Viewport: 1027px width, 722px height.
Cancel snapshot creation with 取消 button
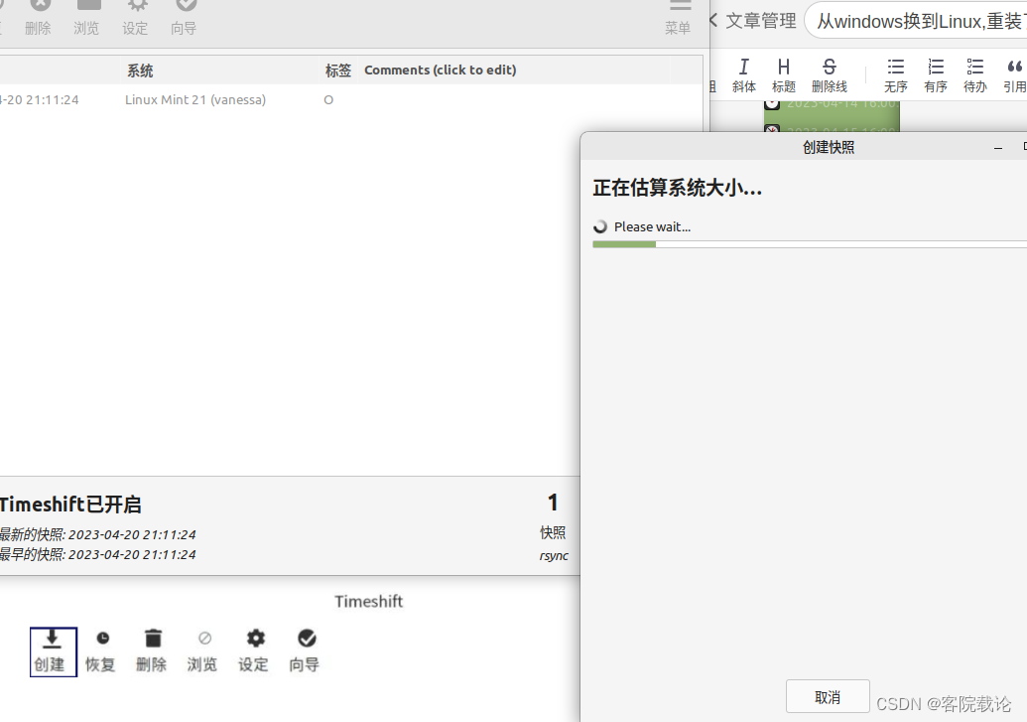point(828,696)
